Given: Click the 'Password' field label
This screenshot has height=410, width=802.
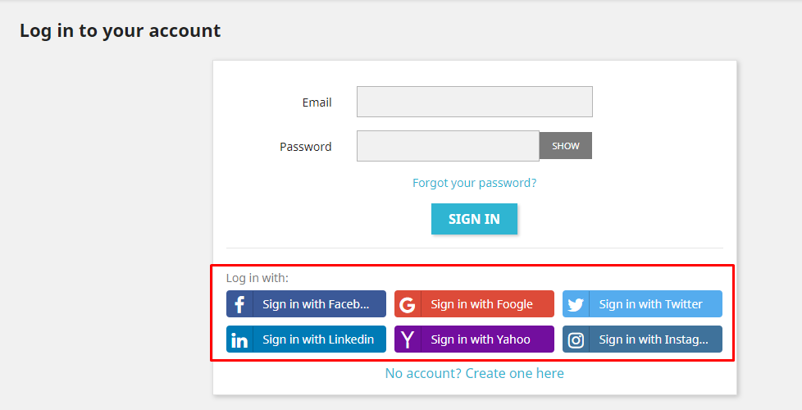Looking at the screenshot, I should 305,147.
